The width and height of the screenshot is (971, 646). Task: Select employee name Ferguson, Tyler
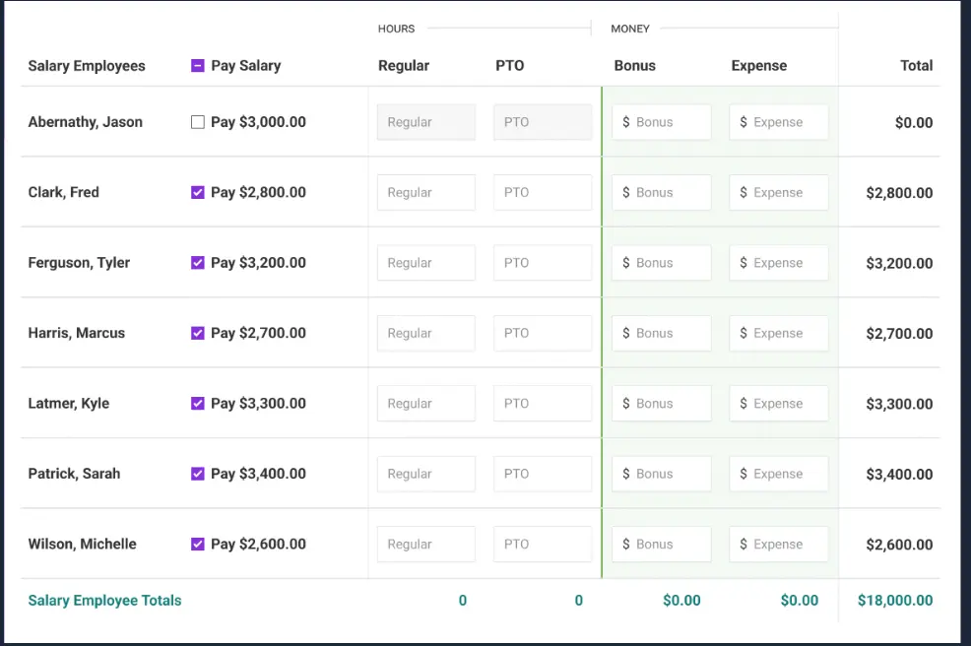(79, 263)
